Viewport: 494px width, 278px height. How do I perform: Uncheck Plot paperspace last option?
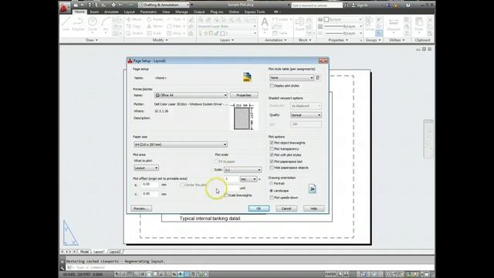pos(272,161)
